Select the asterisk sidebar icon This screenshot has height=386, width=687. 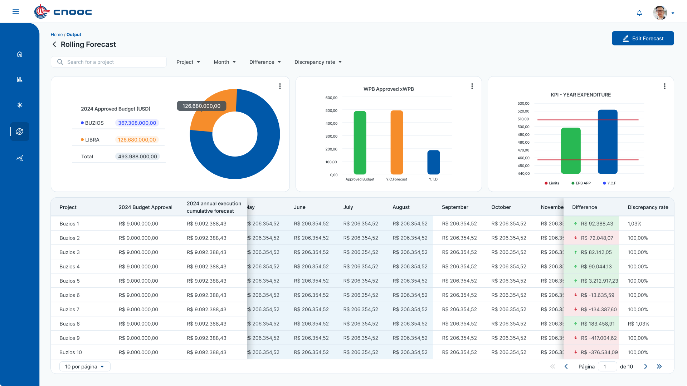coord(20,105)
